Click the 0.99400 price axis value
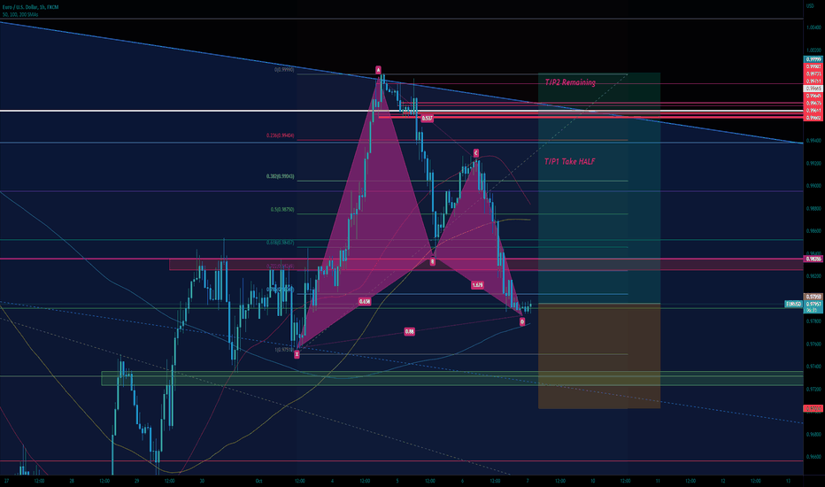Screen dimensions: 825x487 [x=813, y=141]
